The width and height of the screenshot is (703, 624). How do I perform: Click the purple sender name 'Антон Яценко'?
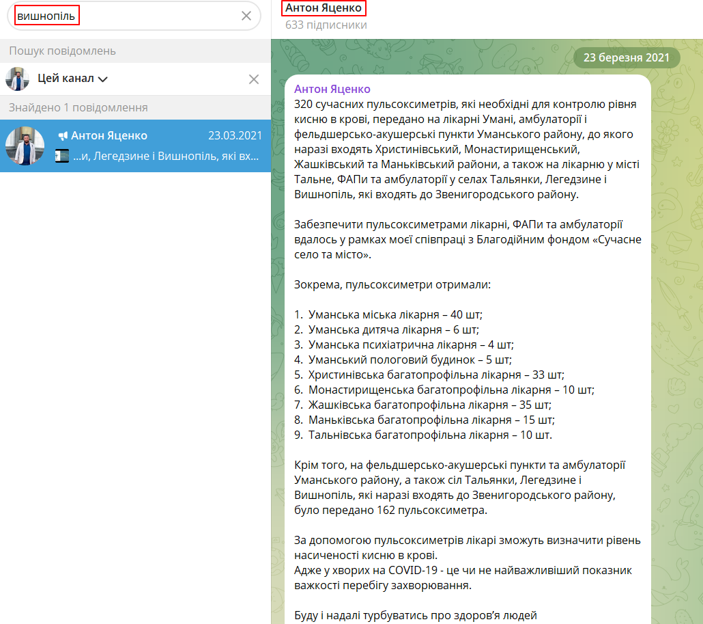click(x=332, y=89)
